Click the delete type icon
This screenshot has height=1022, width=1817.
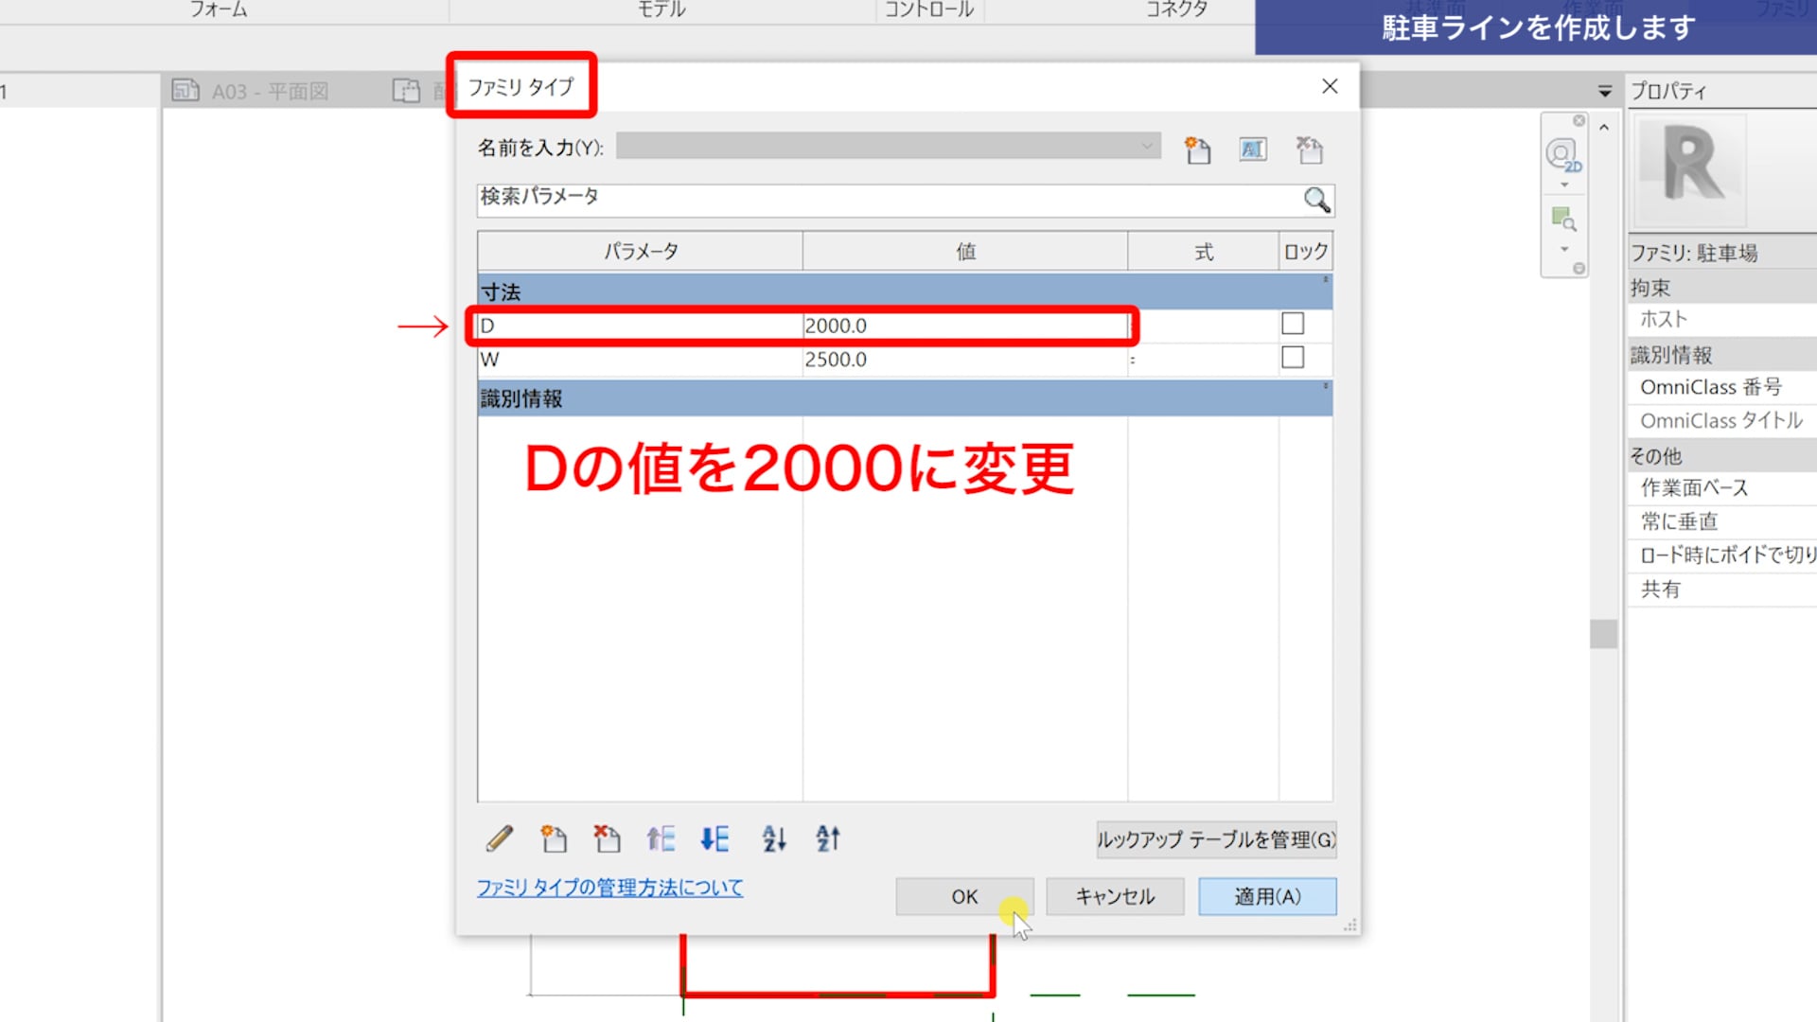pos(1310,150)
